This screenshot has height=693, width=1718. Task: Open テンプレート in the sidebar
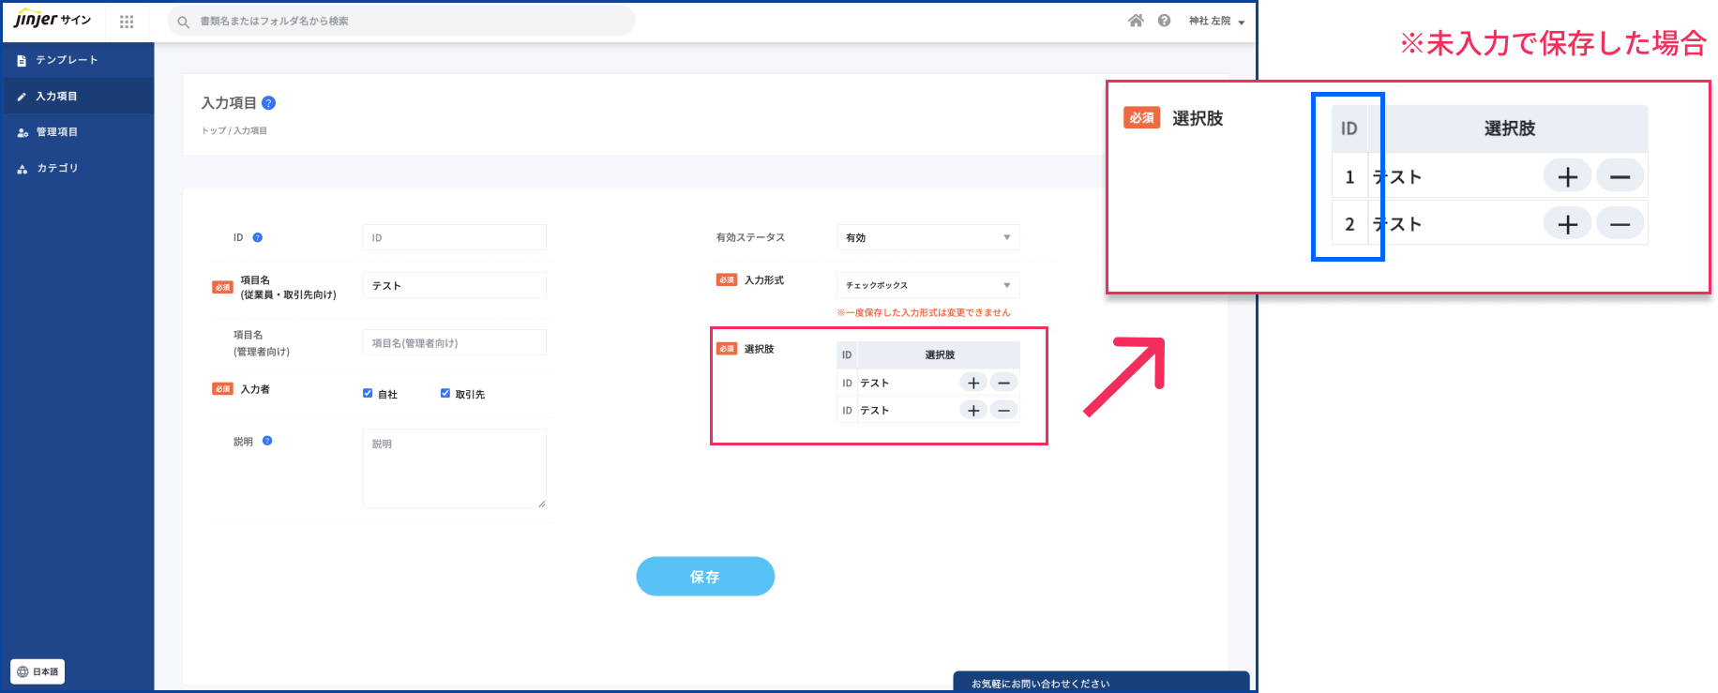(67, 60)
